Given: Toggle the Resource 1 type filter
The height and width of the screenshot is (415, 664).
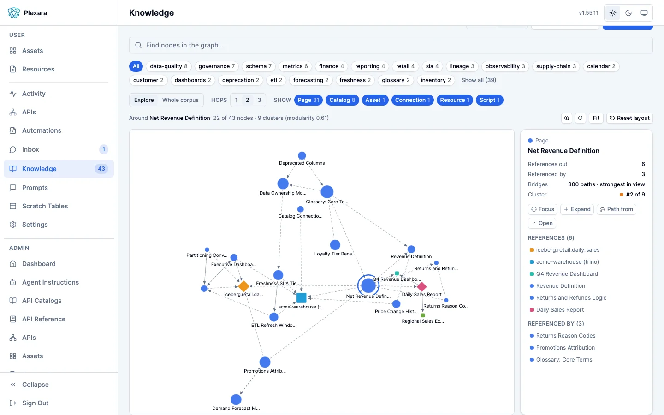Looking at the screenshot, I should pyautogui.click(x=455, y=100).
